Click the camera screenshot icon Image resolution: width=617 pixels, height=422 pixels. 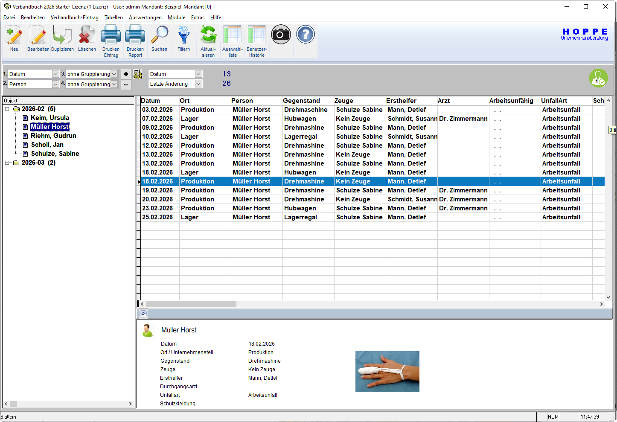(x=281, y=35)
